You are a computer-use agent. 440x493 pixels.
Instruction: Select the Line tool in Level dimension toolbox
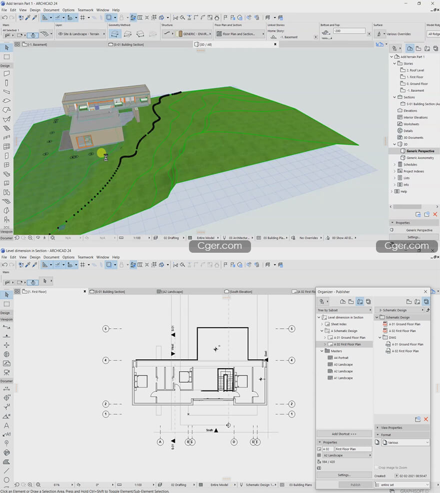(6, 471)
